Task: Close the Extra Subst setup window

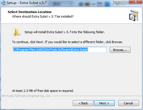Action: (136, 2)
